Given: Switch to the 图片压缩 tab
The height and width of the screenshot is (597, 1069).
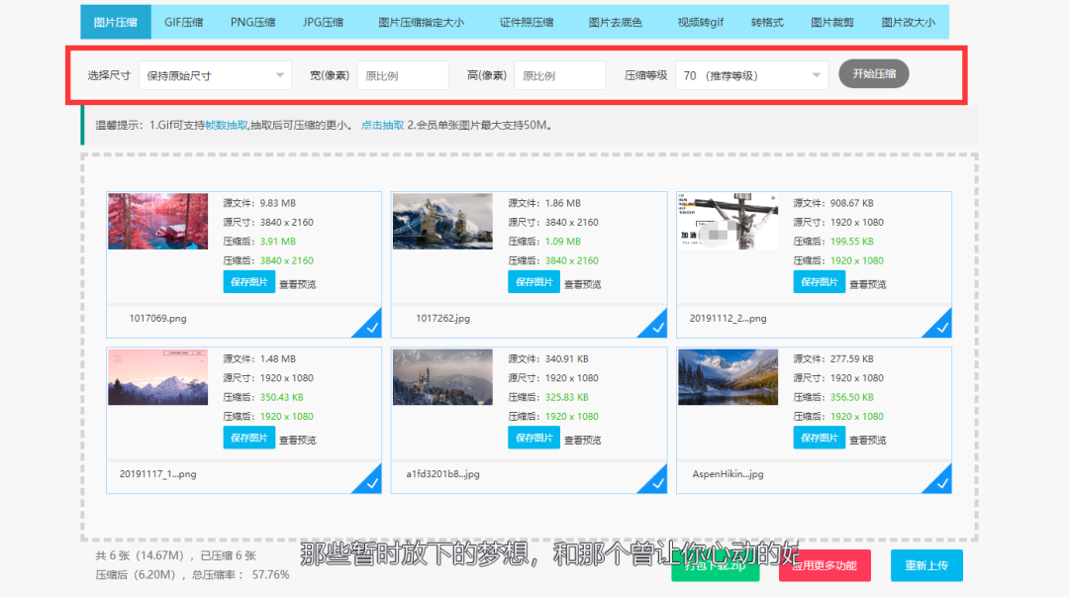Looking at the screenshot, I should click(x=115, y=22).
